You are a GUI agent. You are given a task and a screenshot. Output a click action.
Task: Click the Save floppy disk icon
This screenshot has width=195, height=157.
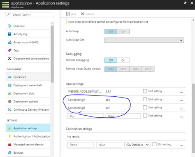(67, 14)
